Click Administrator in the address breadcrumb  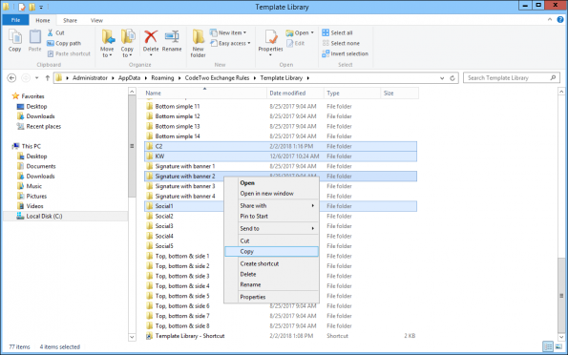tap(90, 78)
